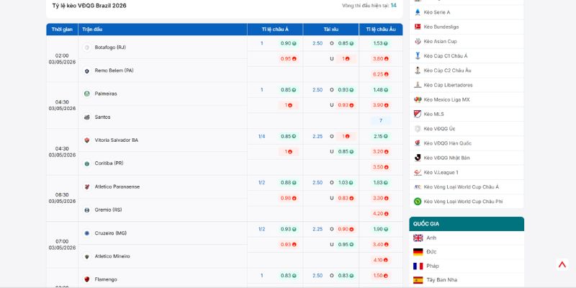Click the Asian Cup icon
Screen dimensions: 576x288
coord(418,41)
